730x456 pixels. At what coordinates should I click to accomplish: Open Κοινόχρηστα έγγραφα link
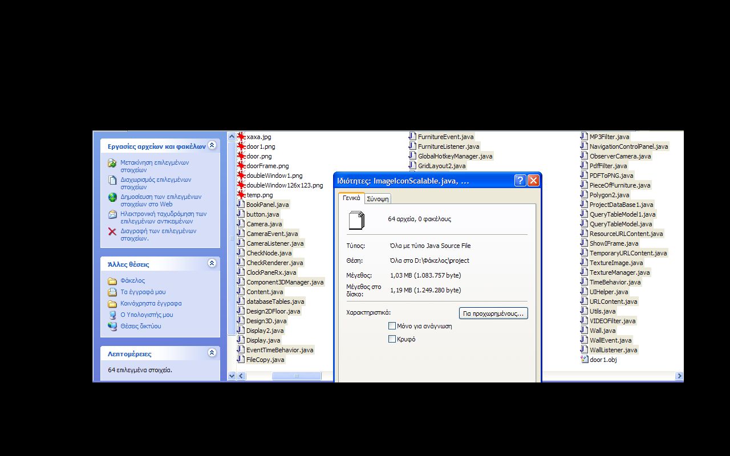click(x=151, y=303)
